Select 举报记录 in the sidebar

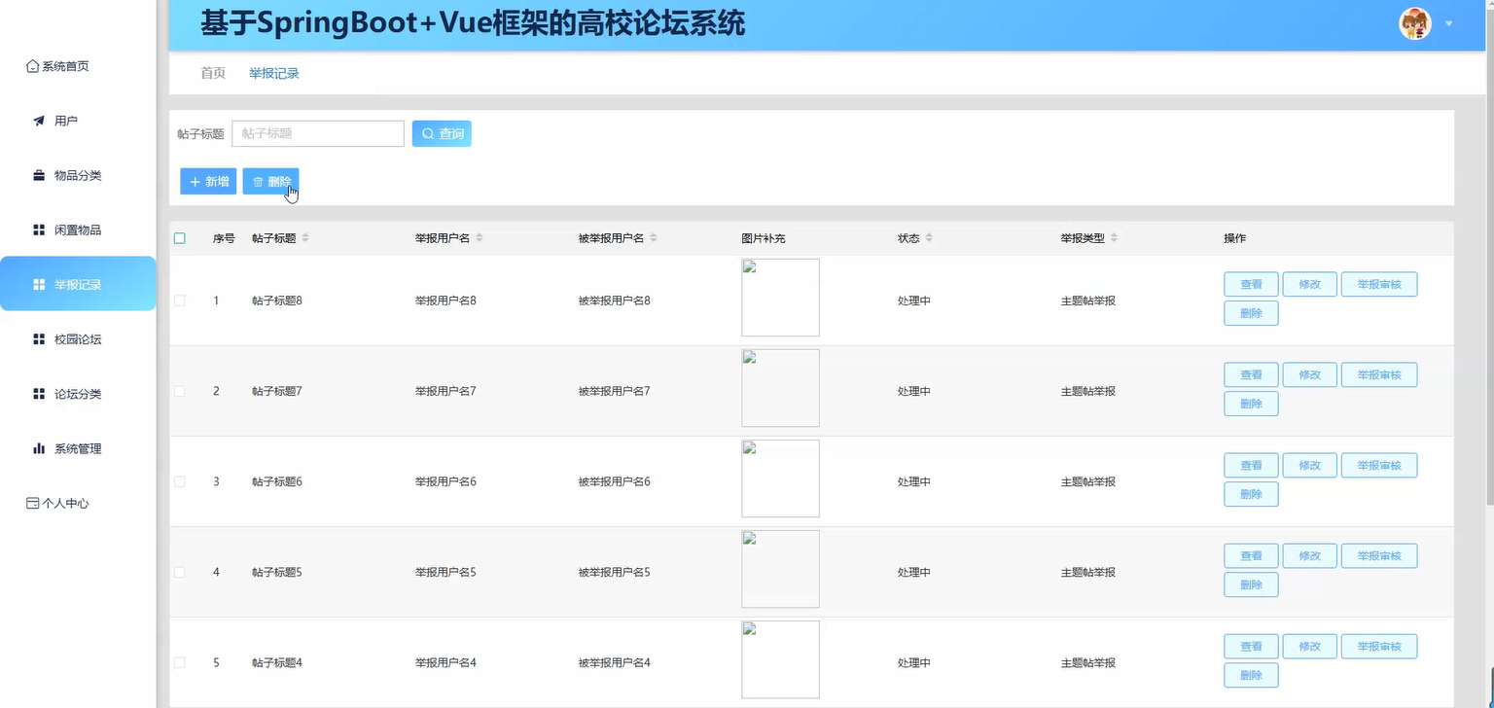[78, 284]
